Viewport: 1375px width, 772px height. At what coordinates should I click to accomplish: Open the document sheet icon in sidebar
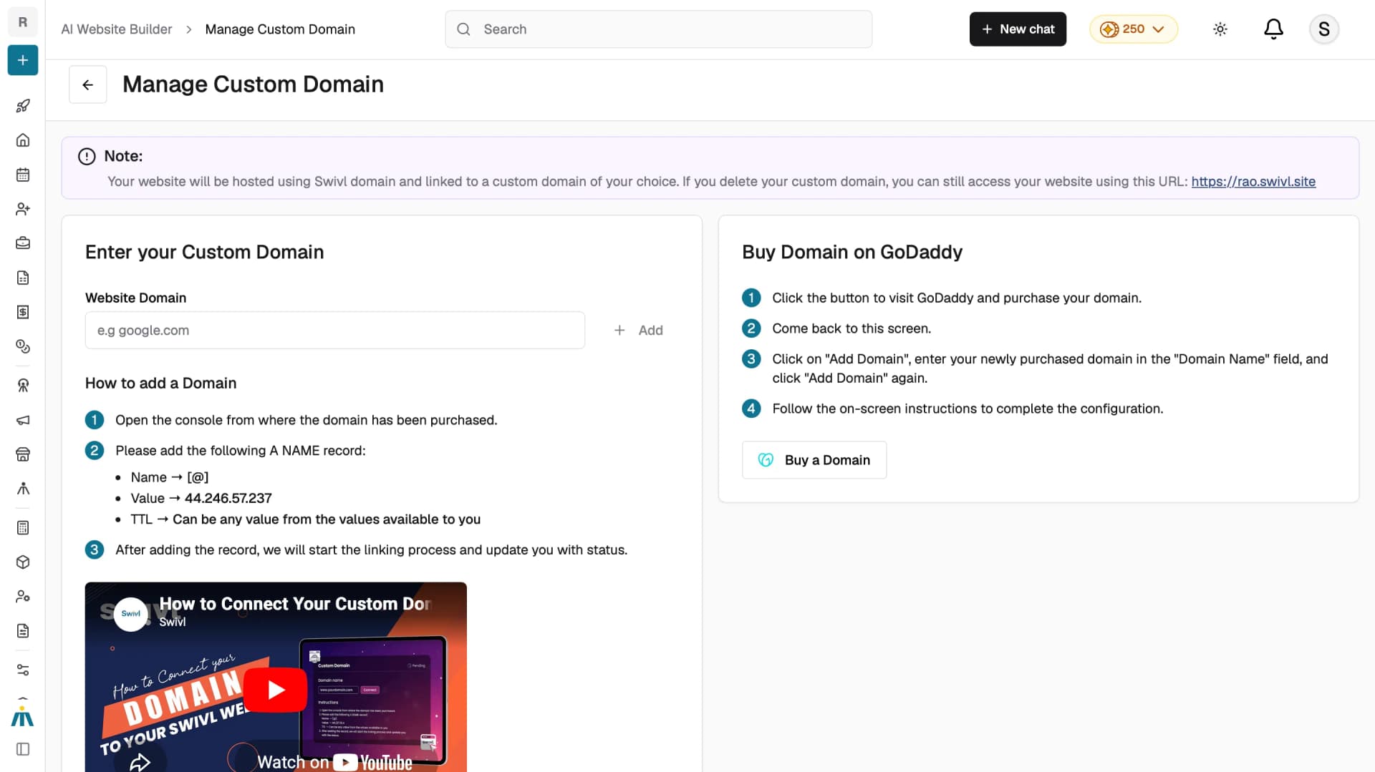click(23, 278)
